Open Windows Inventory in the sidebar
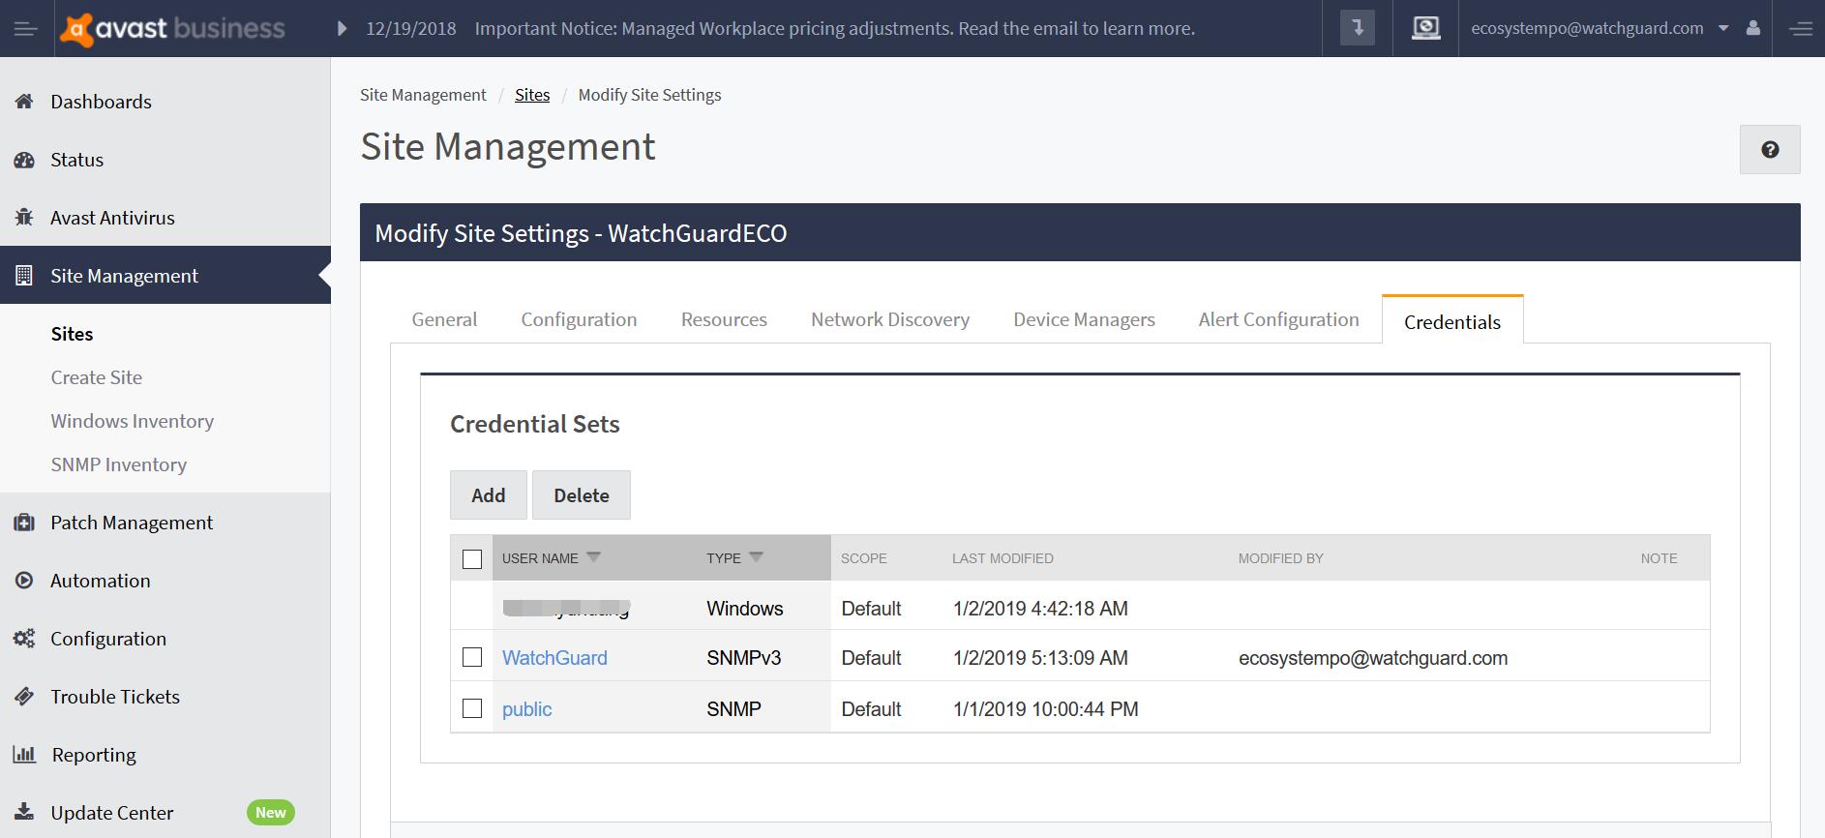Viewport: 1825px width, 838px height. click(133, 421)
